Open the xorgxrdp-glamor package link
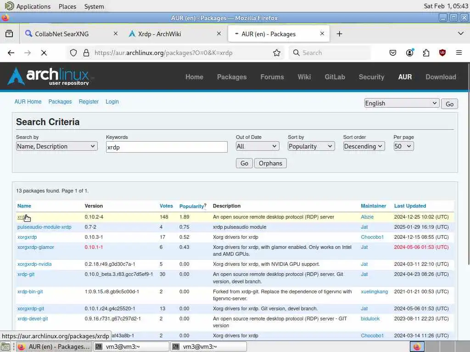 pyautogui.click(x=36, y=247)
